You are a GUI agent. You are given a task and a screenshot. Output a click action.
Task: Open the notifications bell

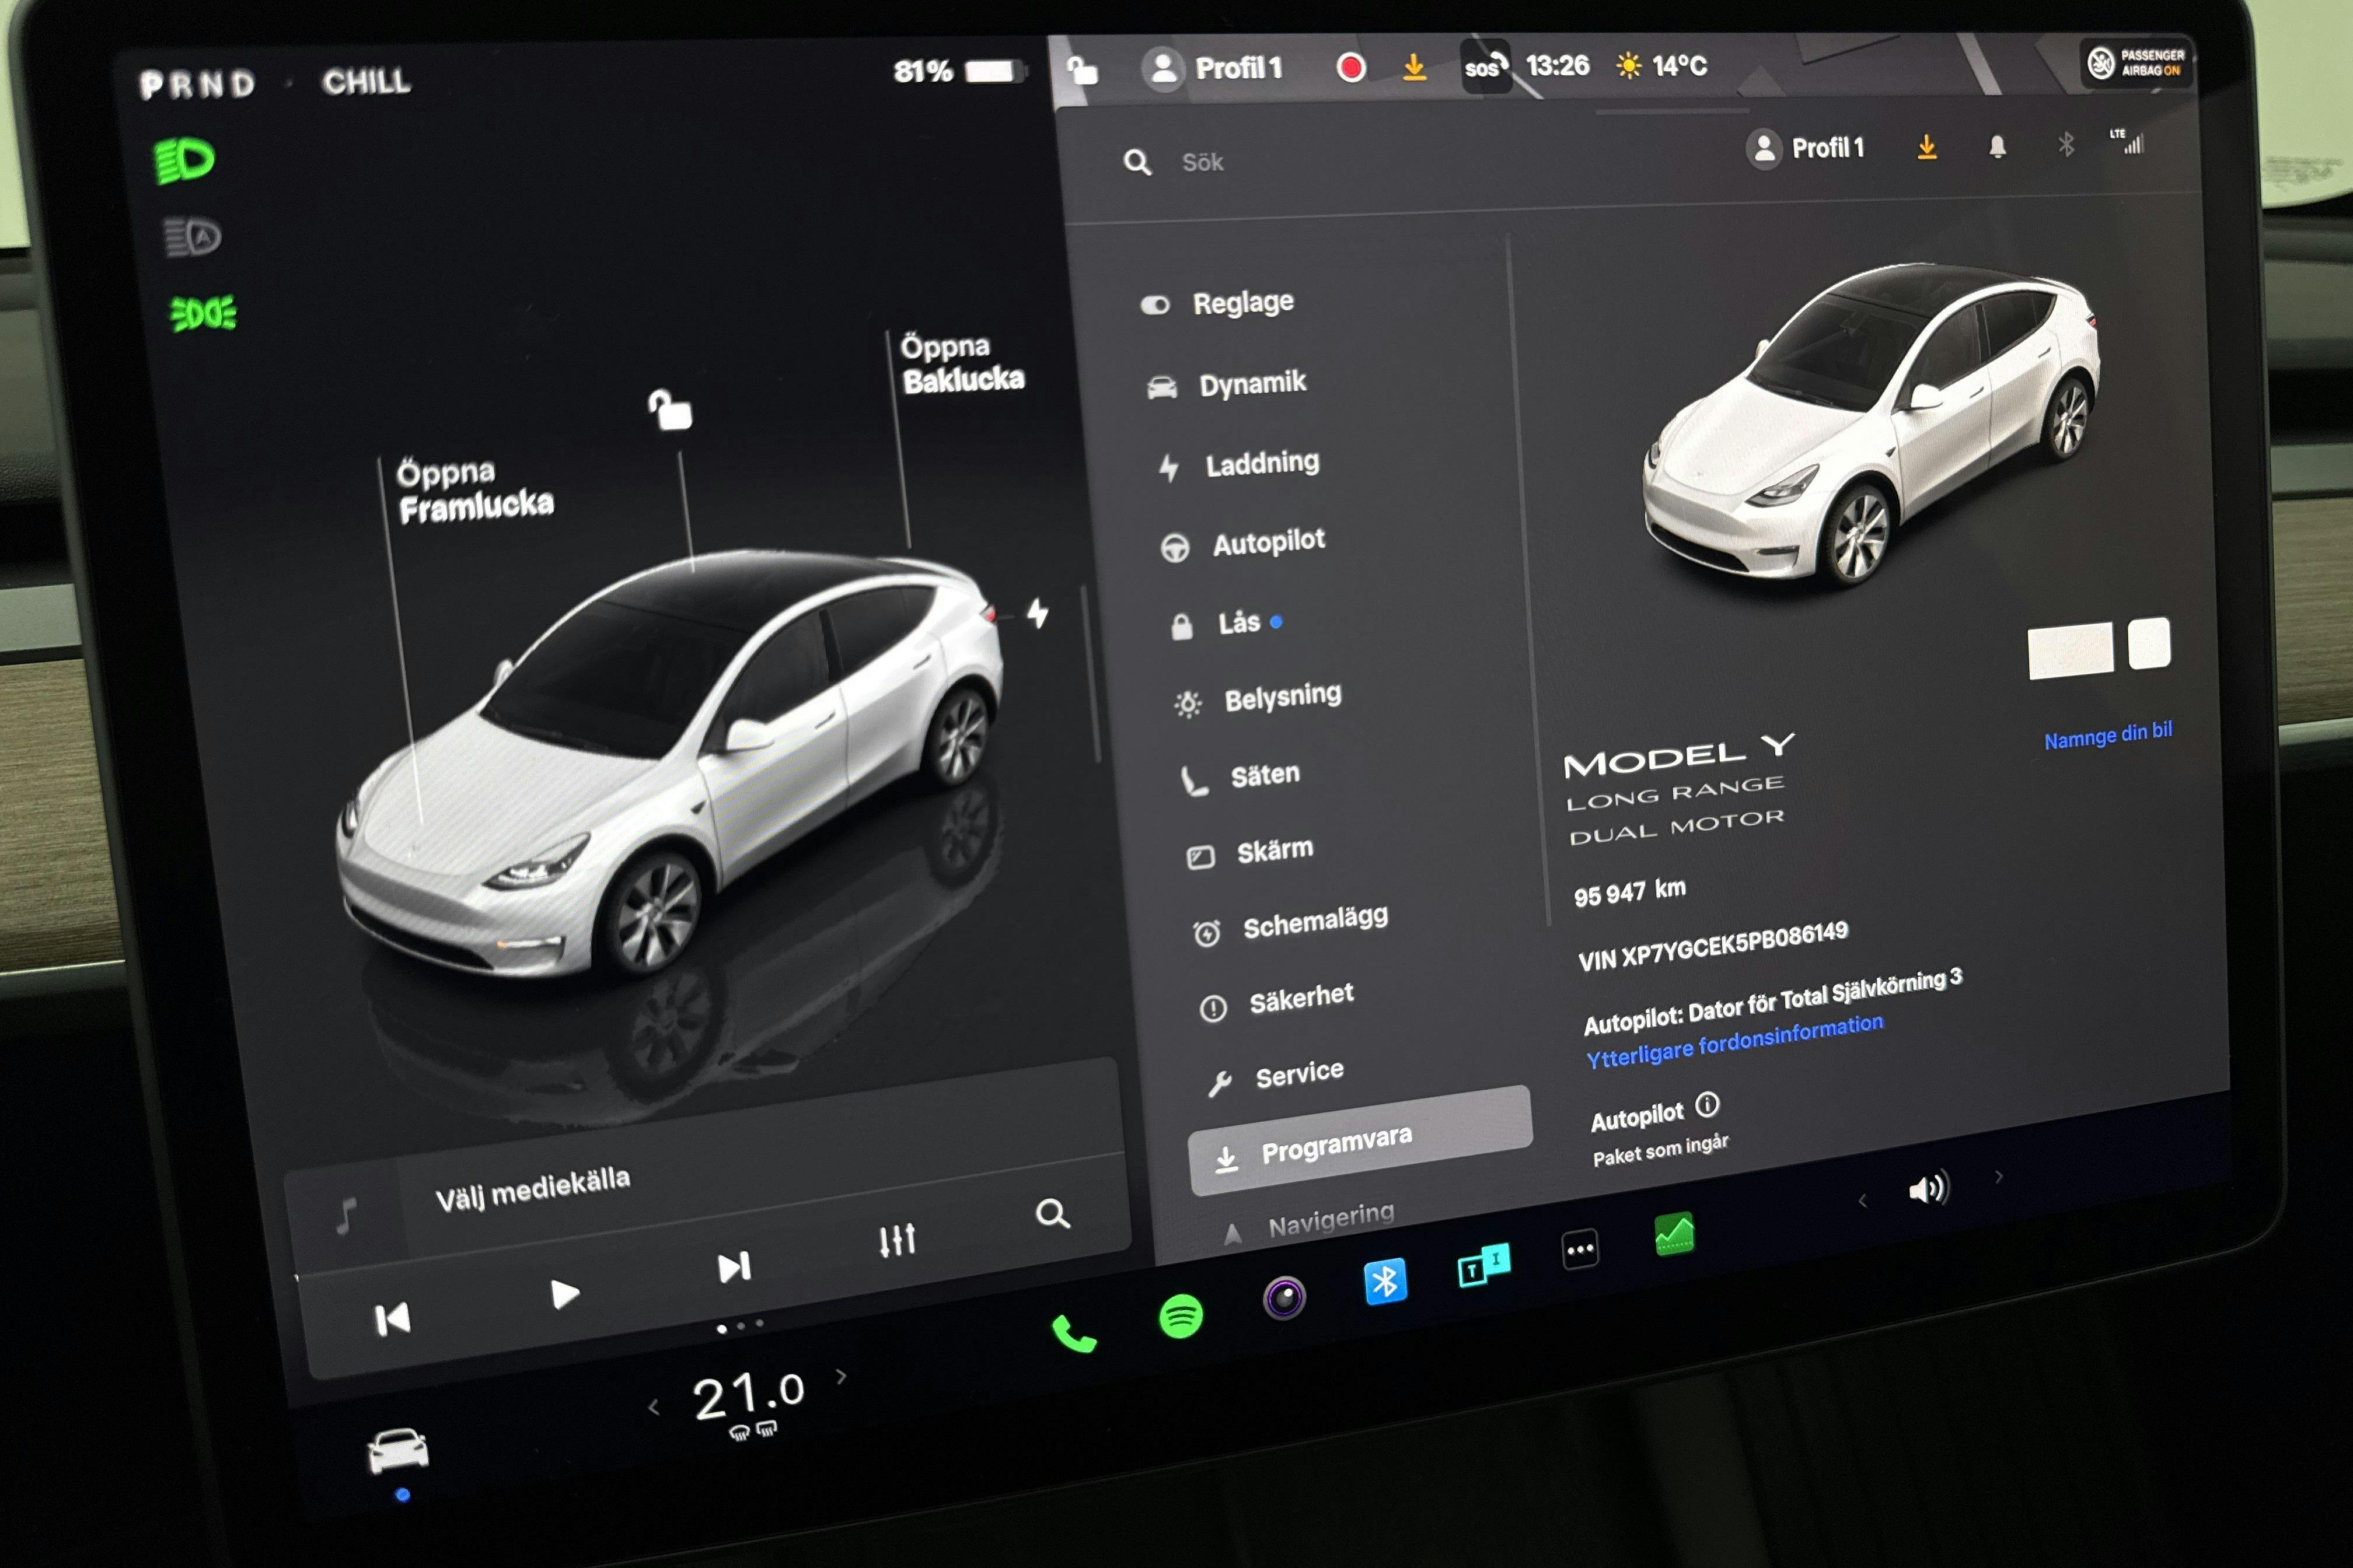tap(1997, 147)
